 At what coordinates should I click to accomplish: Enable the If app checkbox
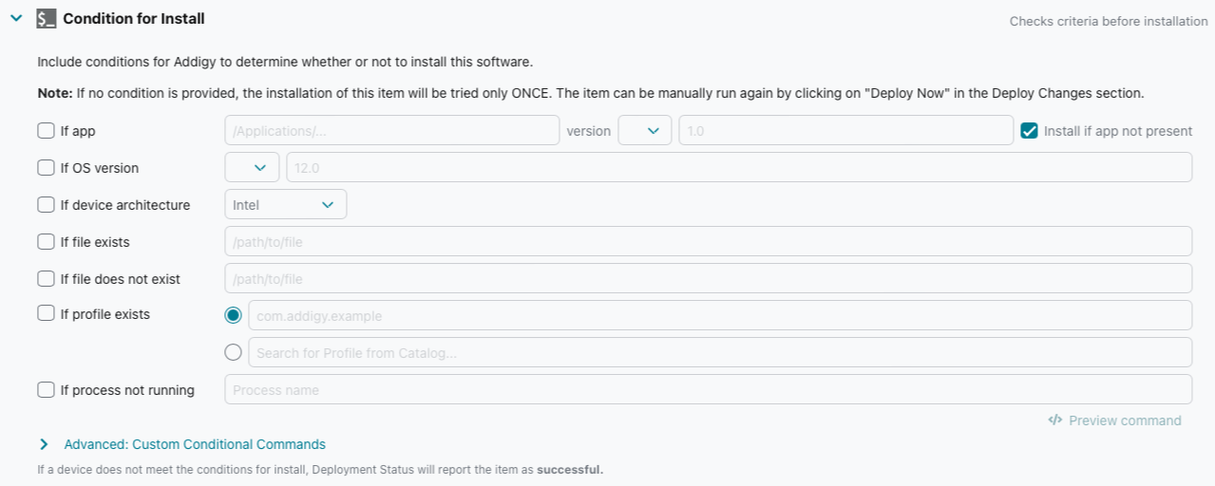46,131
